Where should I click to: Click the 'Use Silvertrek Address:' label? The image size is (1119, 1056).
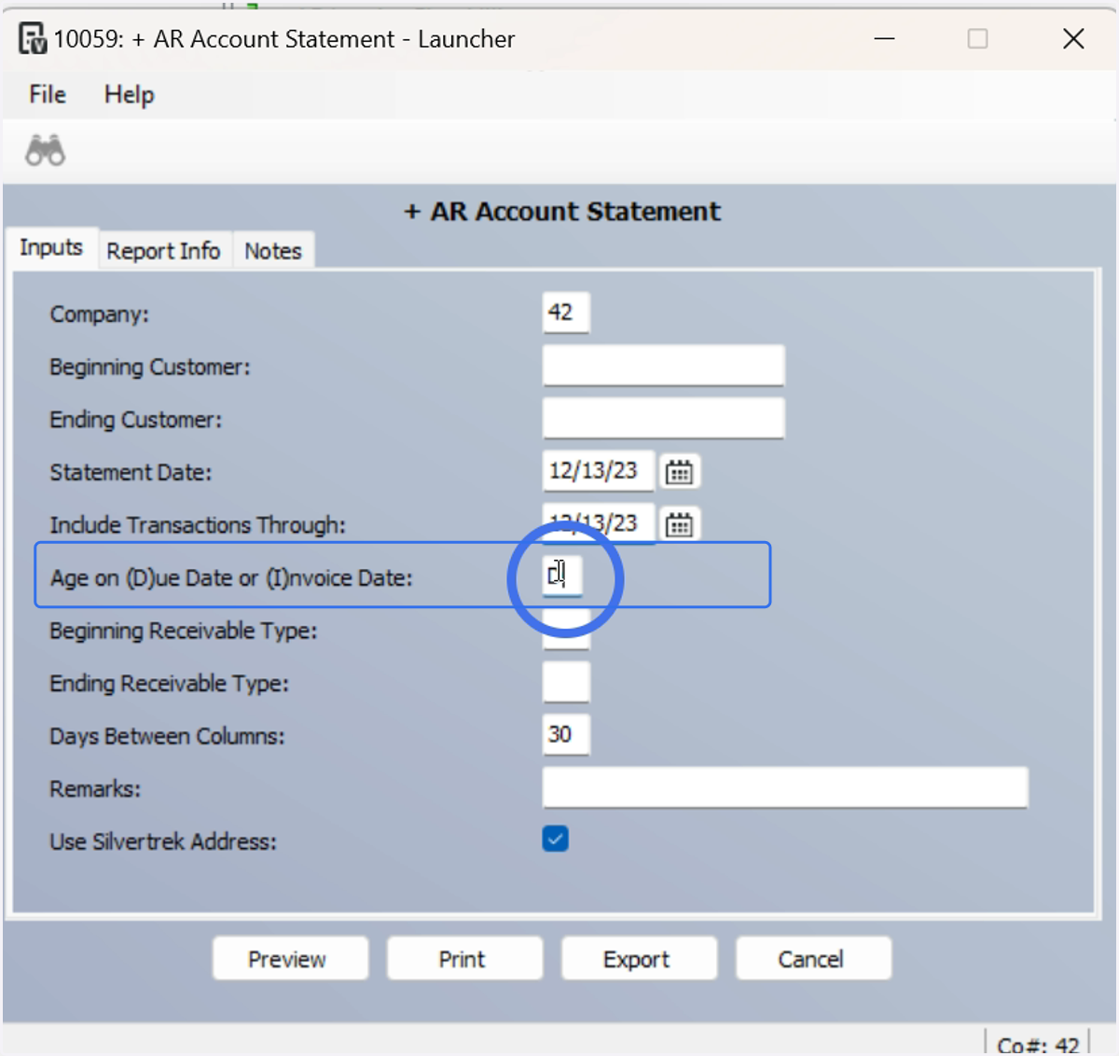163,841
